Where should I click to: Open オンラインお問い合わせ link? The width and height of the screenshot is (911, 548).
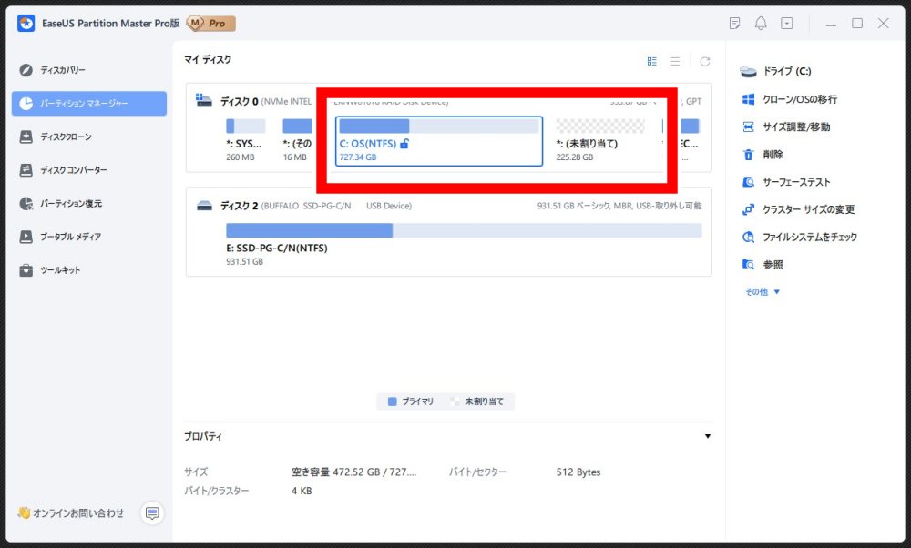click(x=77, y=513)
